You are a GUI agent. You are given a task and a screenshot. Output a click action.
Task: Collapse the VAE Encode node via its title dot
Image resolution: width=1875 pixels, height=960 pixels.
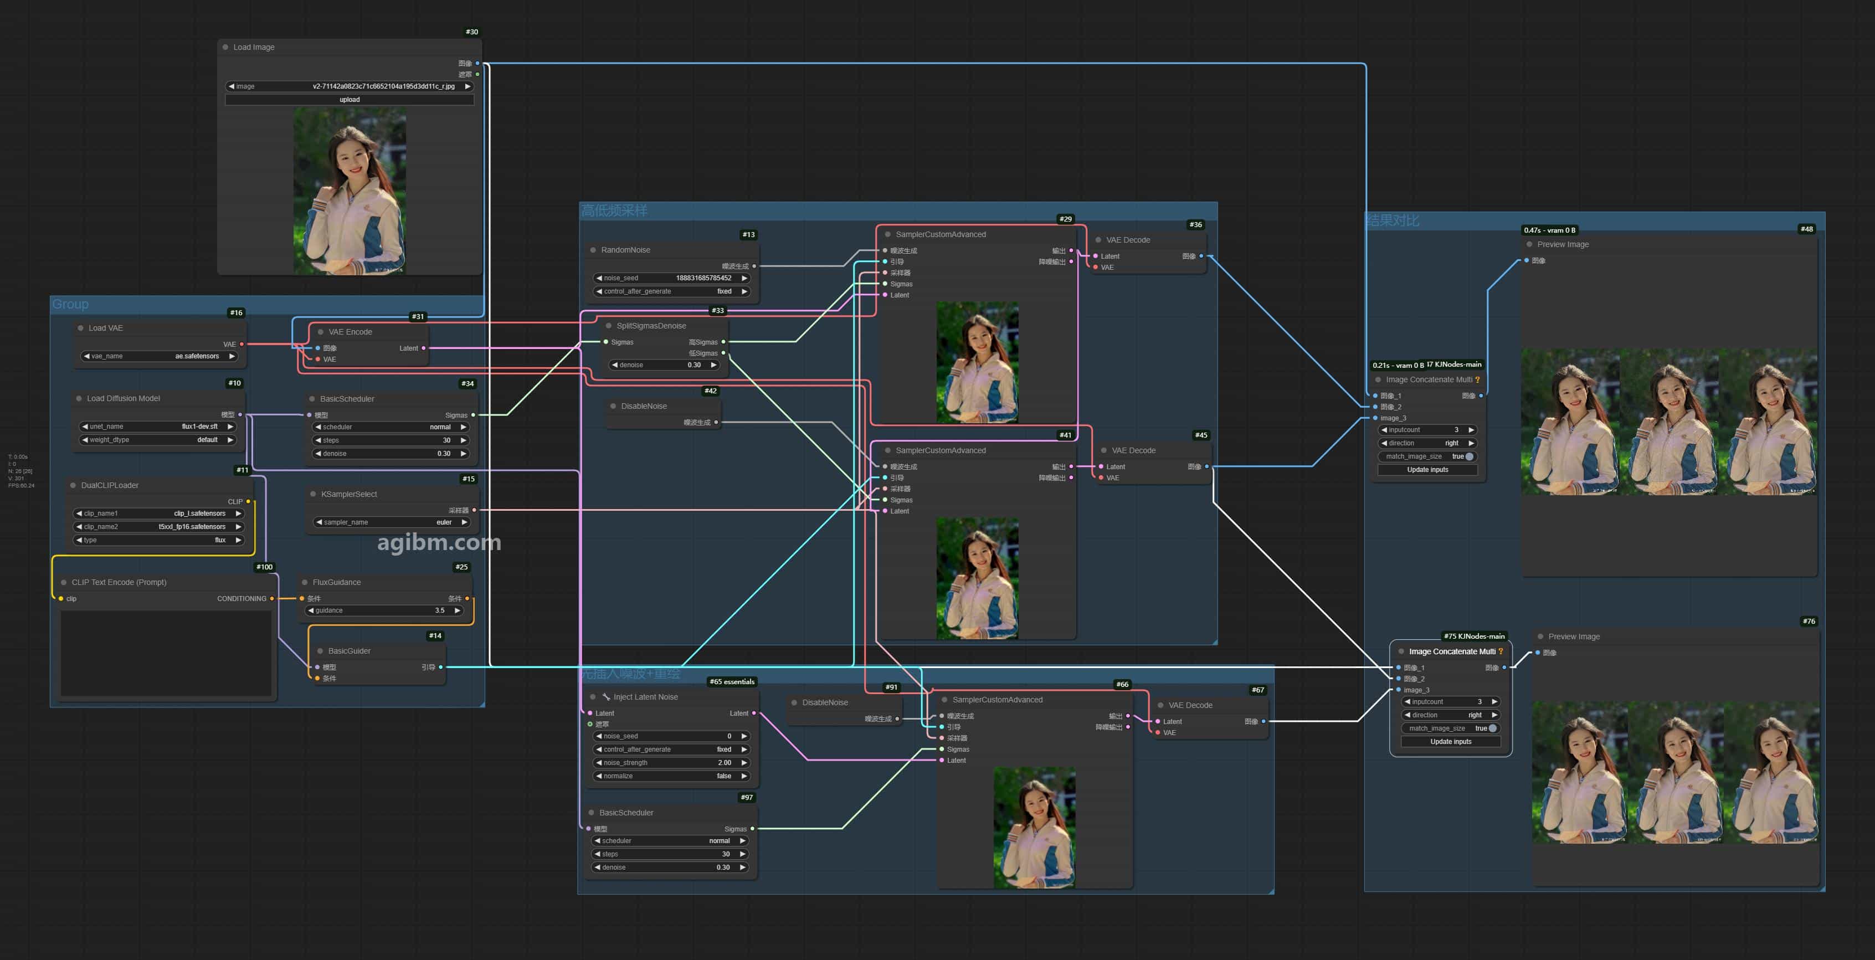coord(321,332)
